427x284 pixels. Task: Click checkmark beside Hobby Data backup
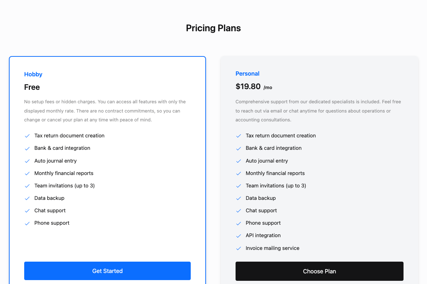coord(27,198)
